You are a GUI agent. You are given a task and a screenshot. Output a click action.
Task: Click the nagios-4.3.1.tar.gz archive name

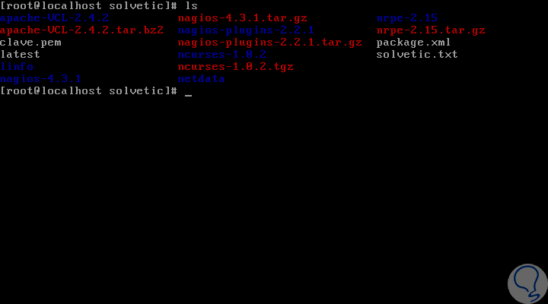pos(243,18)
